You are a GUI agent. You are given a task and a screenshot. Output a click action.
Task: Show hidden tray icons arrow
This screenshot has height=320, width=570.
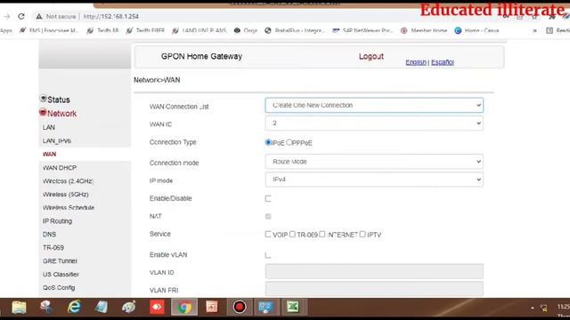pyautogui.click(x=533, y=308)
